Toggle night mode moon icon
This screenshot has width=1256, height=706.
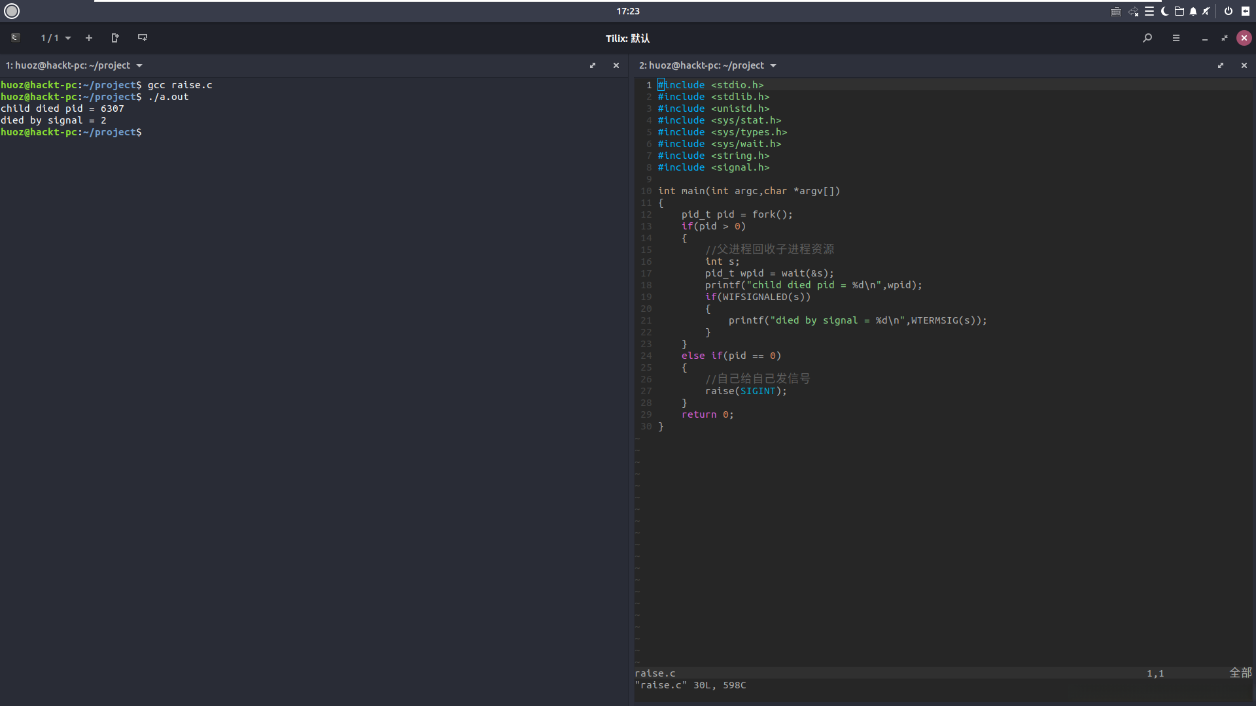[x=1164, y=11]
